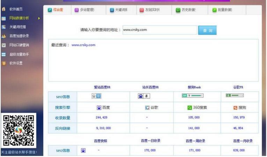Click the 查询 search button
267x157 pixels.
pyautogui.click(x=207, y=30)
